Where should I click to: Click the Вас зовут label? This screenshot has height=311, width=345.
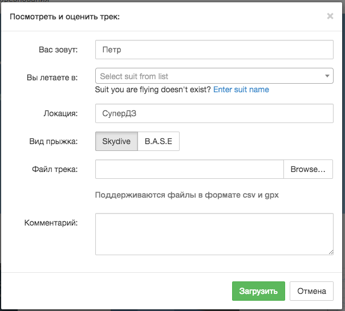[58, 50]
